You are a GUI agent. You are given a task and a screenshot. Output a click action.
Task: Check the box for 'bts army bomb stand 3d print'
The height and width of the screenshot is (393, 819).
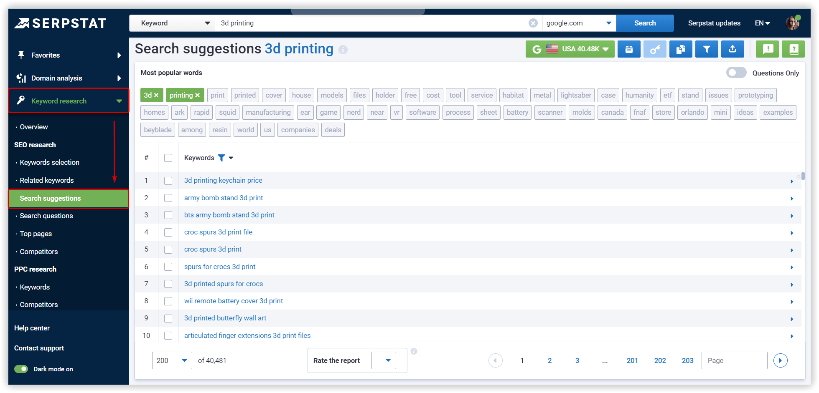coord(168,215)
